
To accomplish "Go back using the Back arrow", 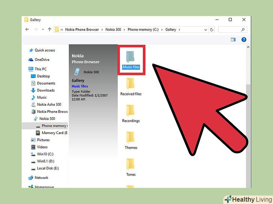I will click(27, 29).
